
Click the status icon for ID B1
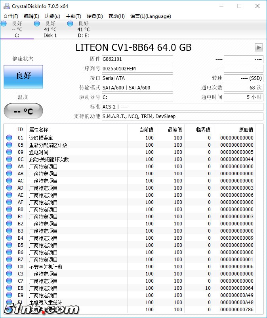[9, 216]
